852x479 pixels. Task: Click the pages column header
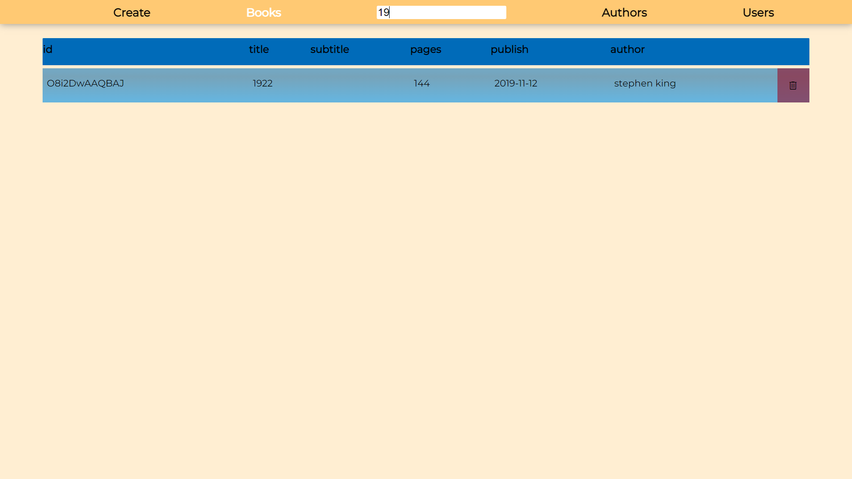click(x=425, y=49)
